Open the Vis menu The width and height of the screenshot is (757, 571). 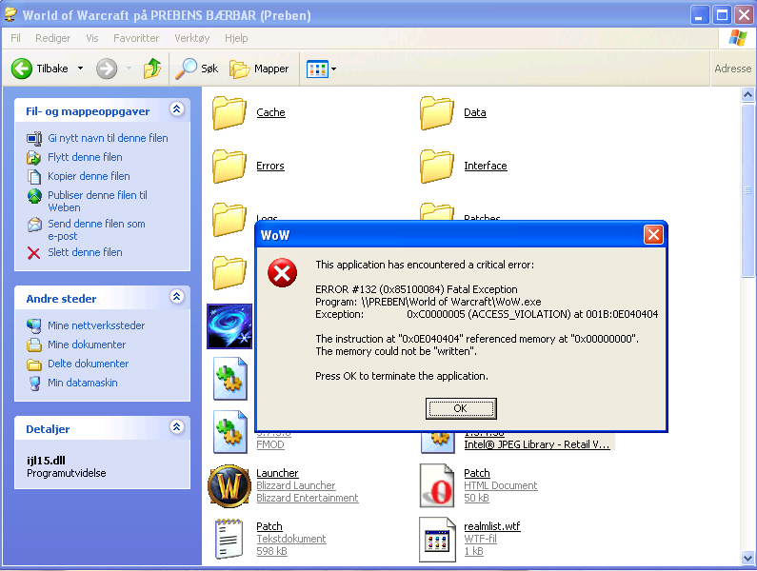pyautogui.click(x=91, y=38)
